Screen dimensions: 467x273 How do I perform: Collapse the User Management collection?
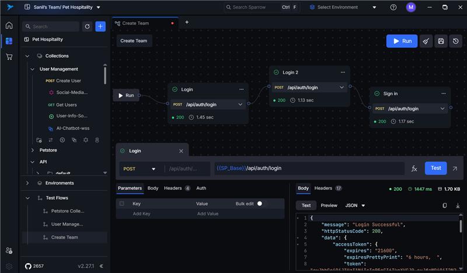pyautogui.click(x=33, y=69)
